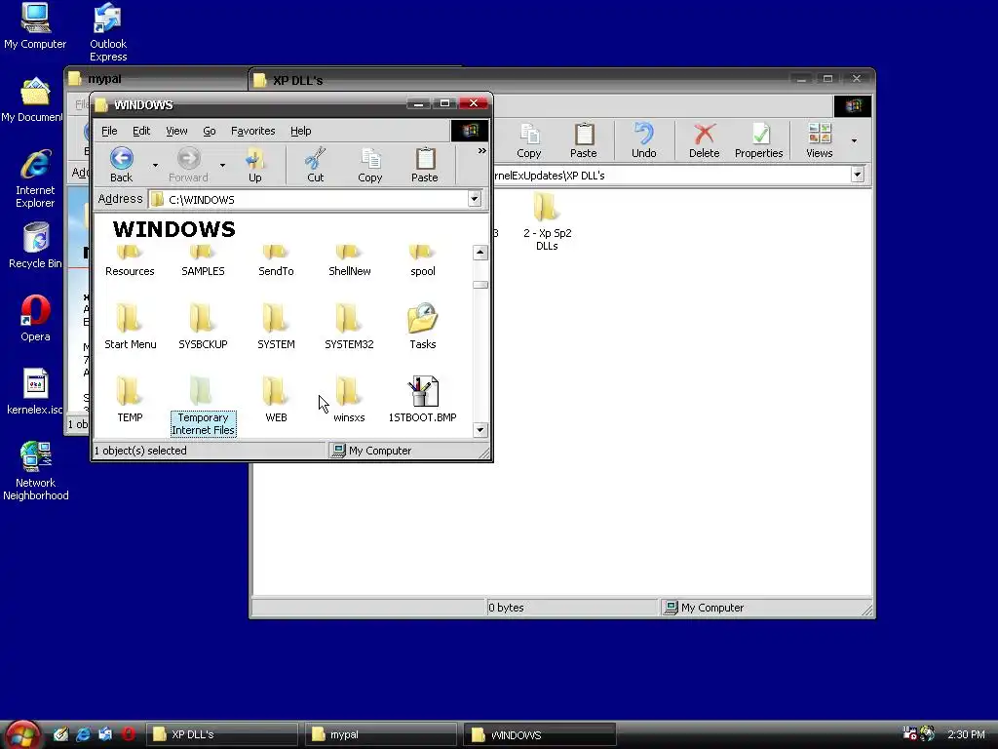Select Temporary Internet Files folder
Screen dimensions: 998x749
pos(203,407)
